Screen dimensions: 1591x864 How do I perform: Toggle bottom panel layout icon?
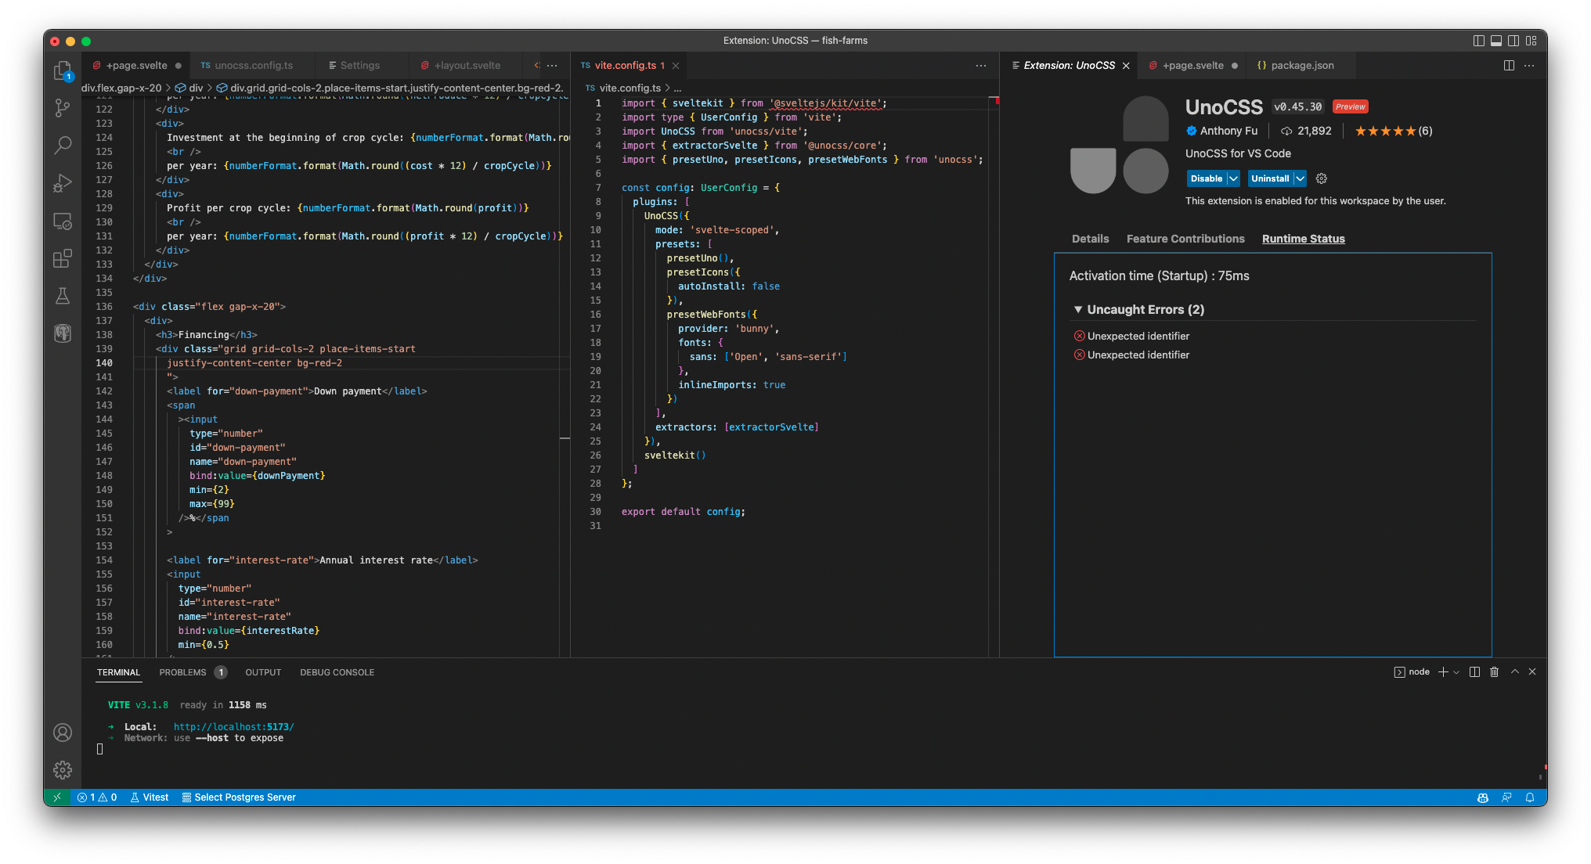1496,41
